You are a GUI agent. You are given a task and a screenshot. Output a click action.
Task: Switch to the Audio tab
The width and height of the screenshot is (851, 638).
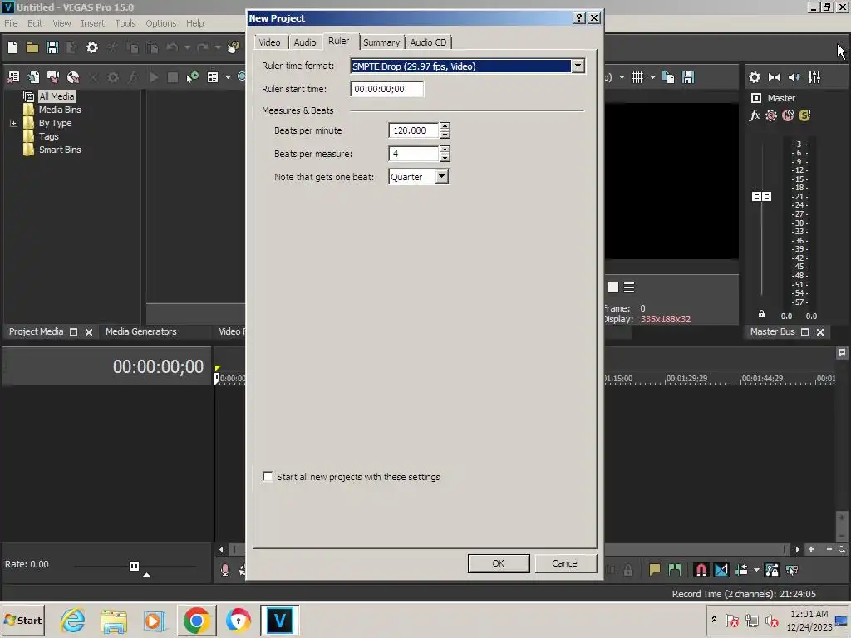click(x=304, y=42)
